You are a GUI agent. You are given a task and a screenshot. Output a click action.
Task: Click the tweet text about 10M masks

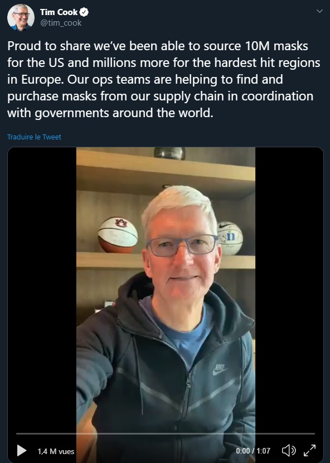point(163,79)
